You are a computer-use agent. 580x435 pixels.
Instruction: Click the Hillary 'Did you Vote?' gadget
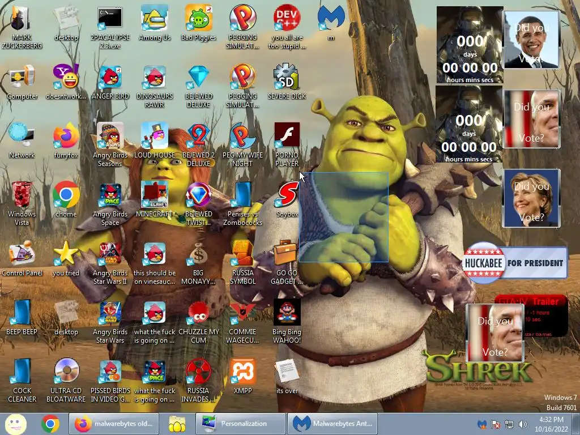coord(531,198)
